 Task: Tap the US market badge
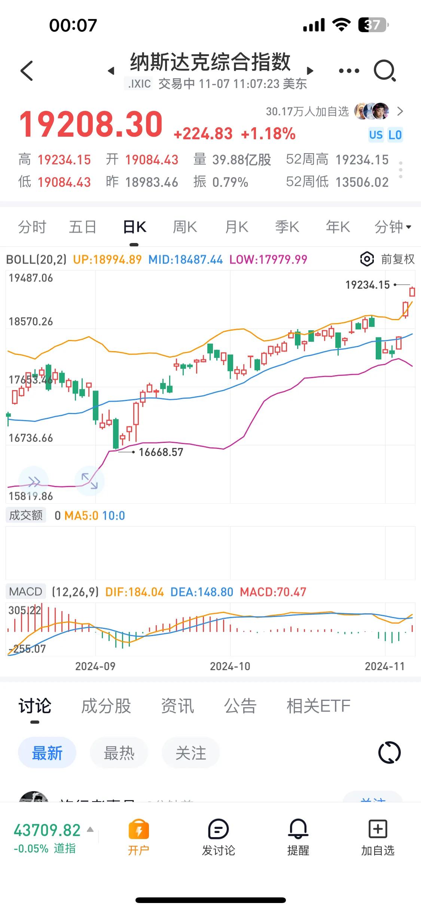(x=376, y=135)
